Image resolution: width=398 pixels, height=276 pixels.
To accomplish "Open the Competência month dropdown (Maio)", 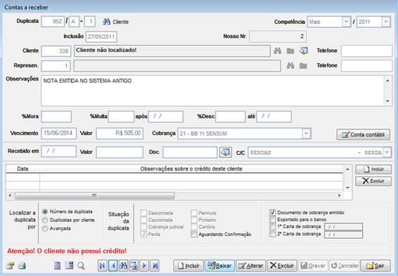I will tap(346, 22).
